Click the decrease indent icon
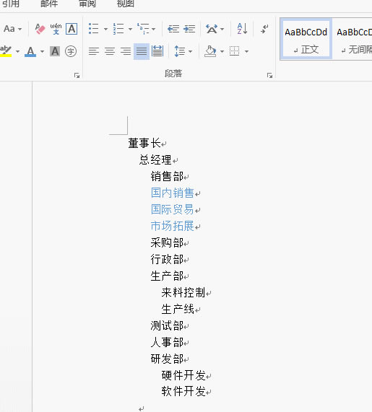 coord(173,28)
